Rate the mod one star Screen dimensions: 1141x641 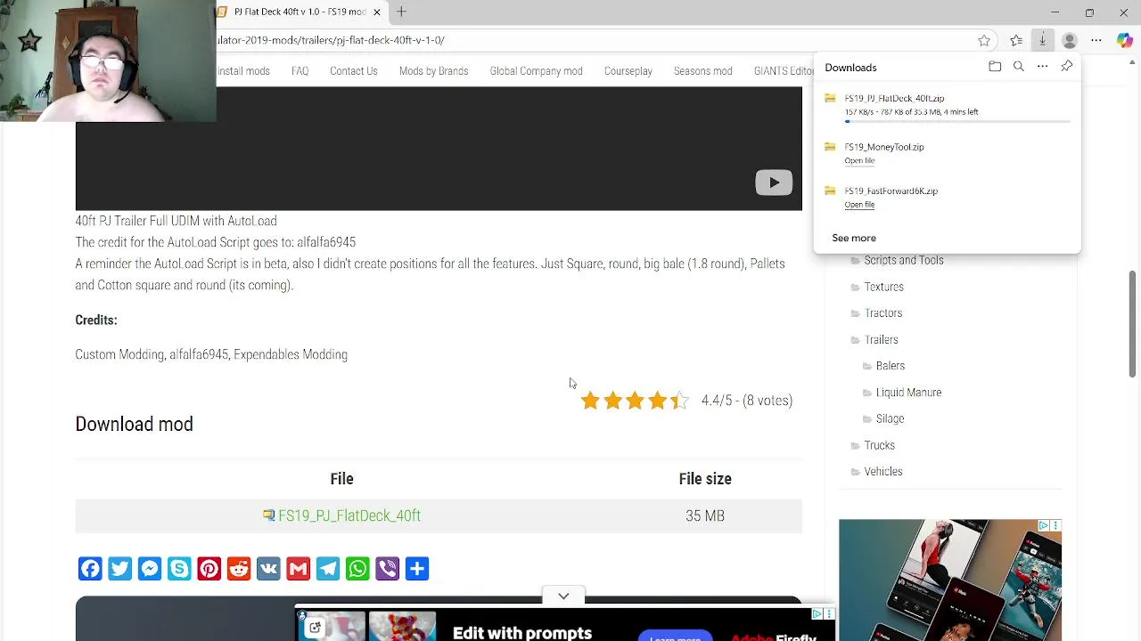(x=590, y=401)
